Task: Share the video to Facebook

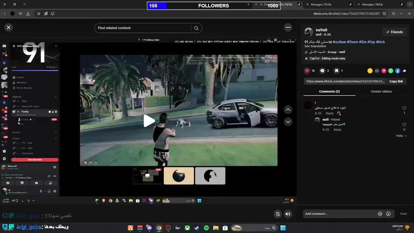Action: coord(398,71)
